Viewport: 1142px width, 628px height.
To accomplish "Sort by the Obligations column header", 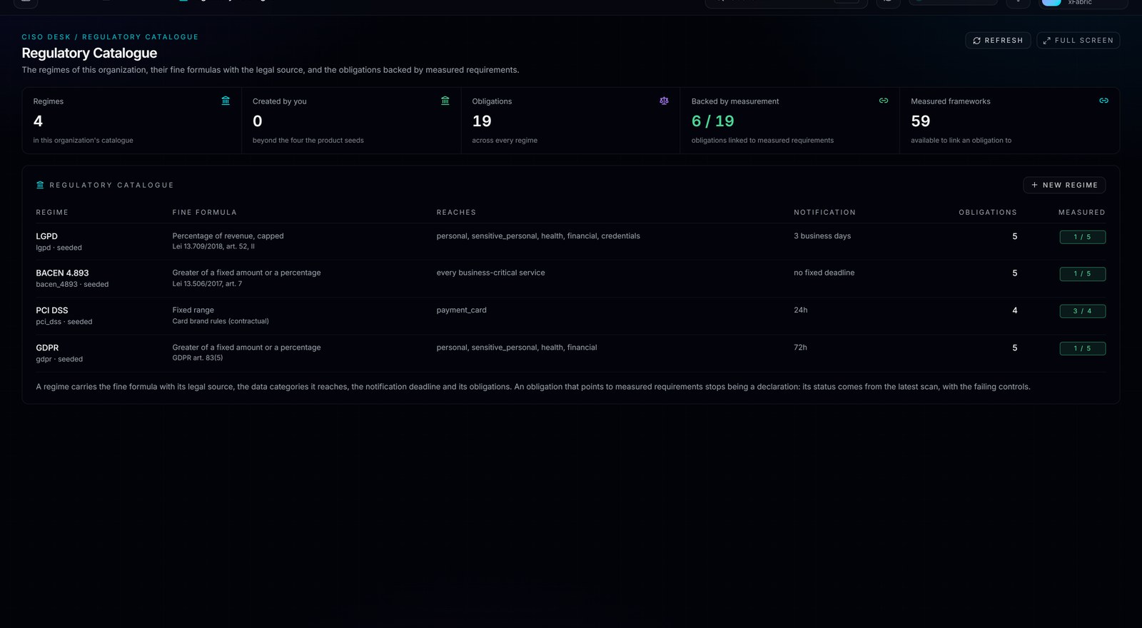I will pyautogui.click(x=987, y=213).
